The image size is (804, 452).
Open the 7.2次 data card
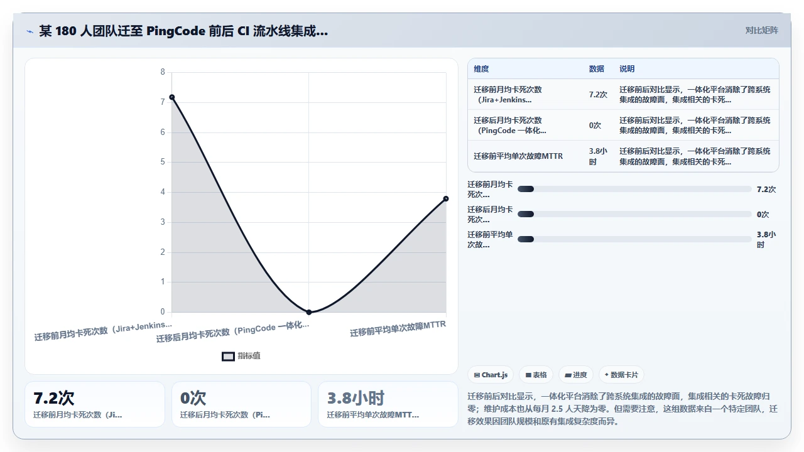point(95,404)
